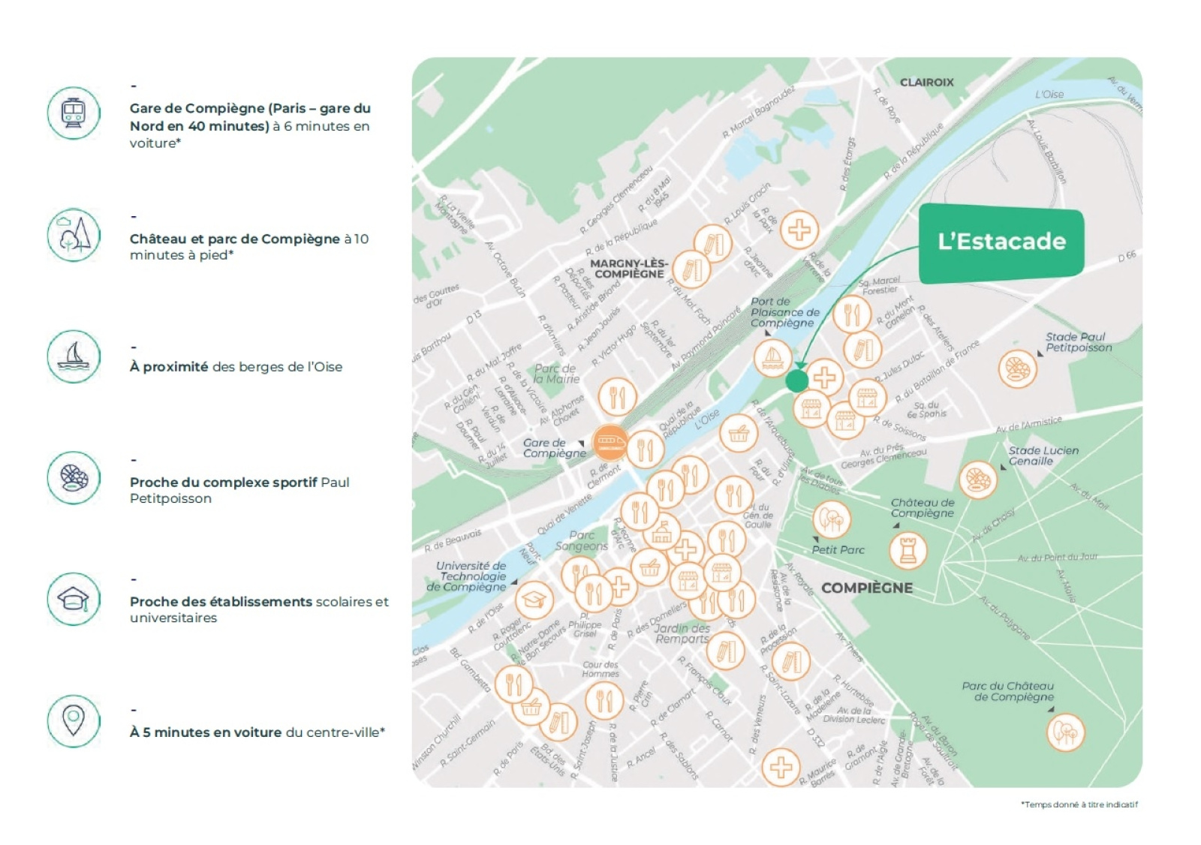Click the sports marker at Stade Paul Petitpoisson
The width and height of the screenshot is (1201, 845).
(1018, 368)
